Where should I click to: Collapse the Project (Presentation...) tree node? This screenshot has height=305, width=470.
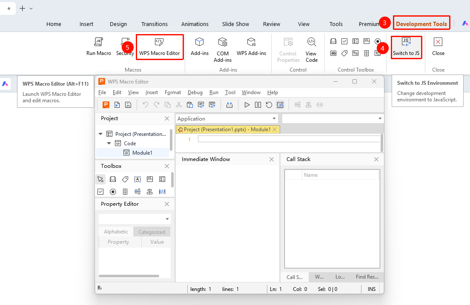pos(101,134)
